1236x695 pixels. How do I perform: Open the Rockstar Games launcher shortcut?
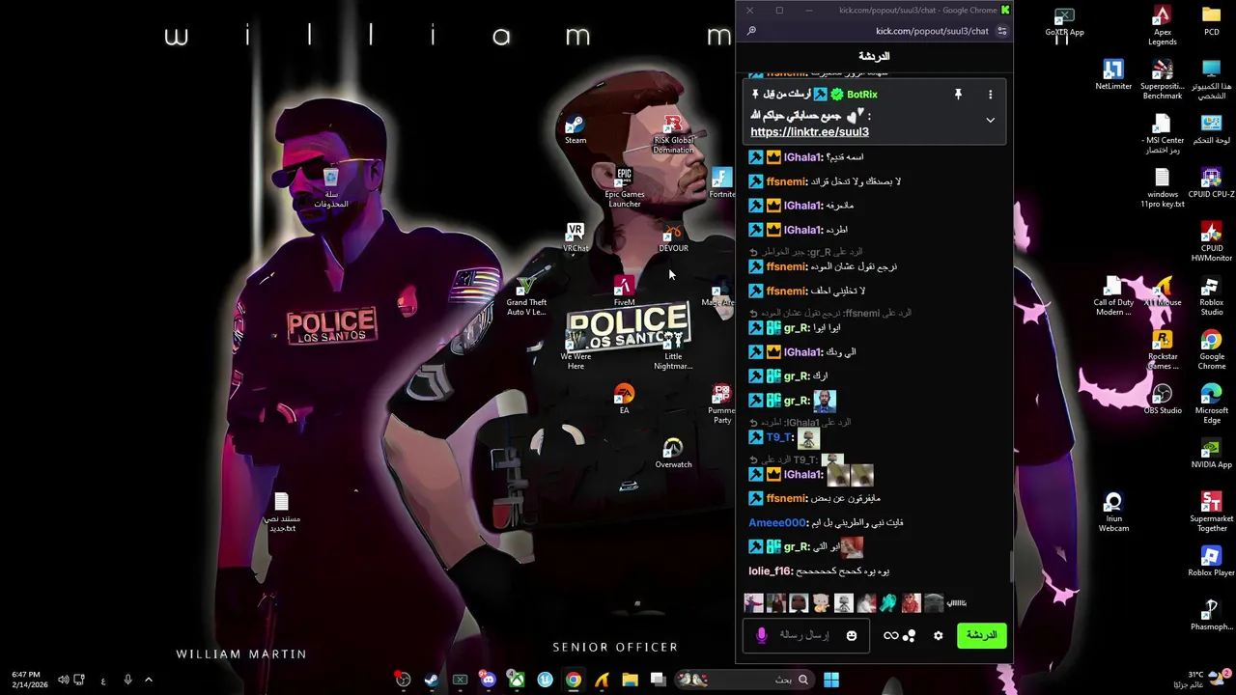tap(1162, 350)
